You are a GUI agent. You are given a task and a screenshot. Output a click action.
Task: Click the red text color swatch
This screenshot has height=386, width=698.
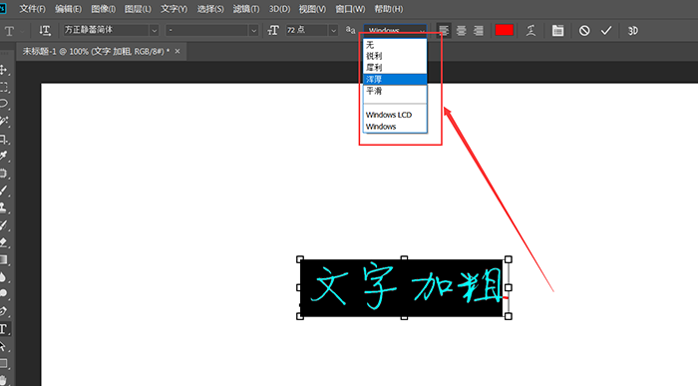[505, 30]
